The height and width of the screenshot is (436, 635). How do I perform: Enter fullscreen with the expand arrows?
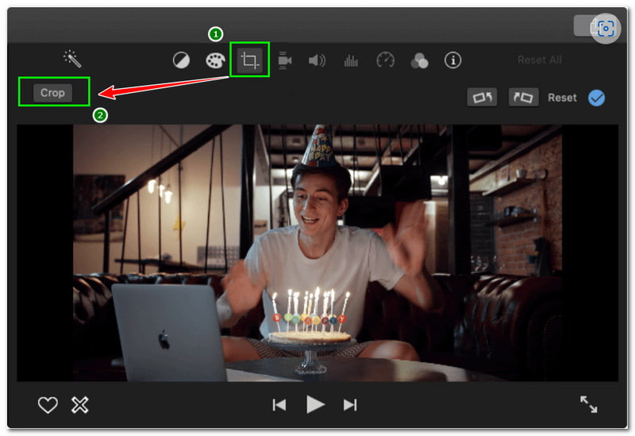tap(588, 404)
